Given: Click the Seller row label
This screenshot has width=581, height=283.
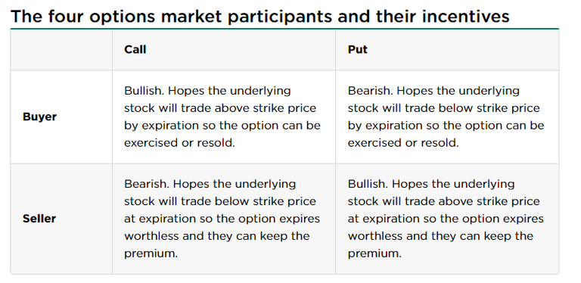Looking at the screenshot, I should tap(39, 219).
